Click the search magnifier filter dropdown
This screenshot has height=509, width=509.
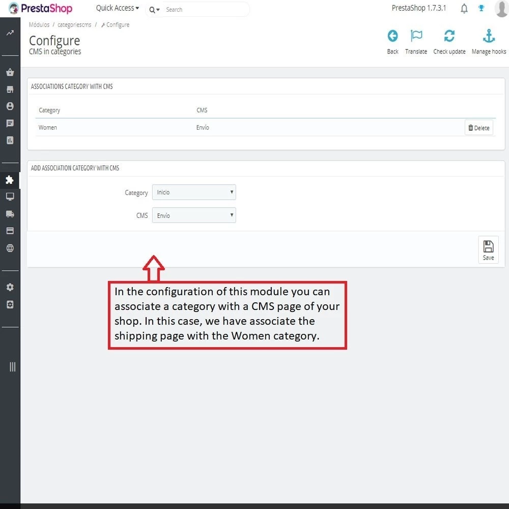click(x=154, y=10)
